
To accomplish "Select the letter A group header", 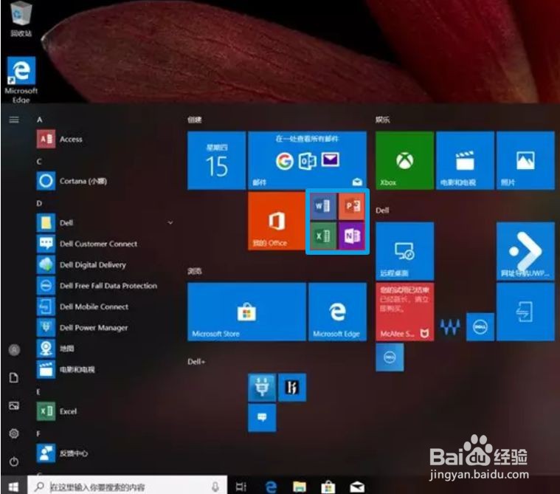I will pos(39,120).
